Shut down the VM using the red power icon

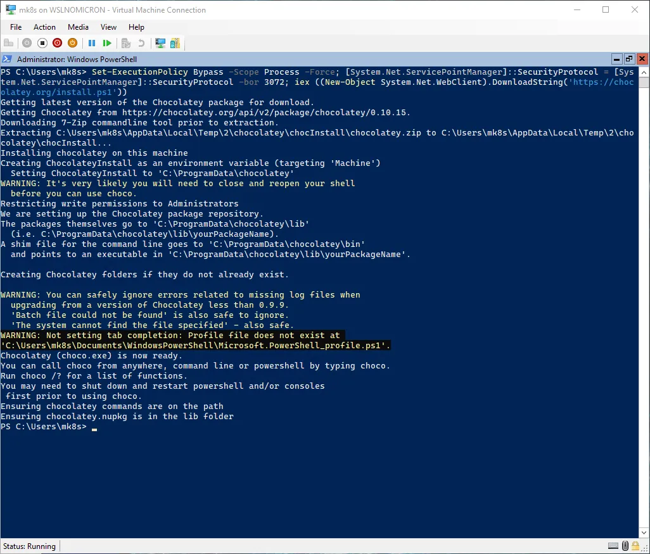click(57, 43)
